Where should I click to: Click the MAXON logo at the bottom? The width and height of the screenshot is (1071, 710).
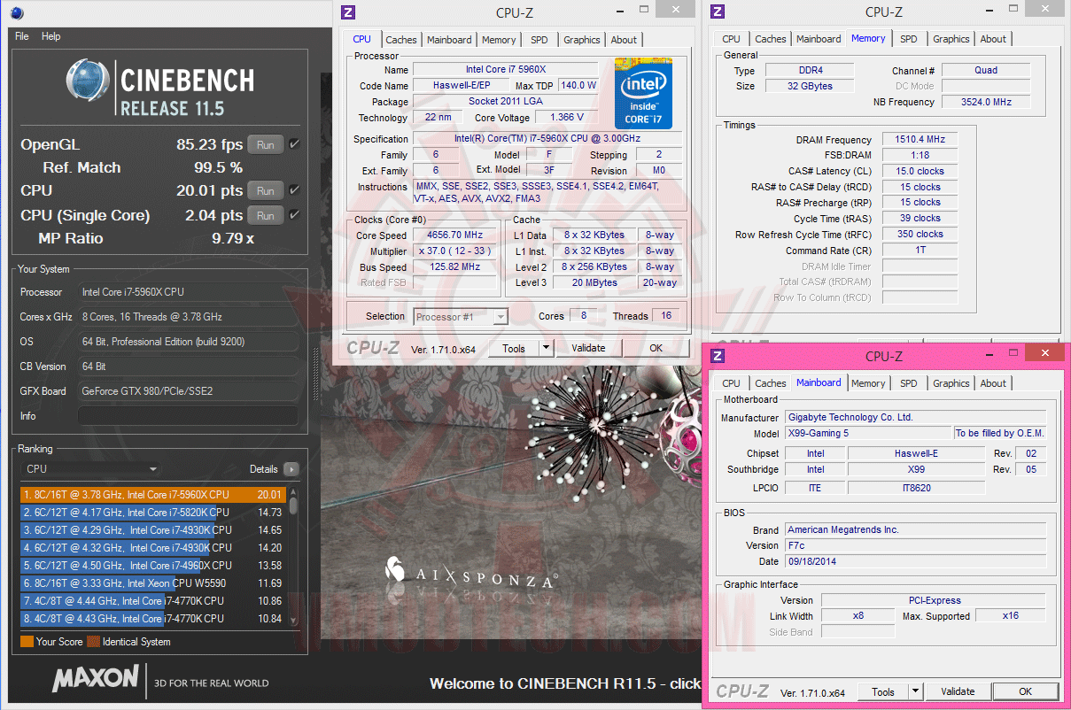96,680
